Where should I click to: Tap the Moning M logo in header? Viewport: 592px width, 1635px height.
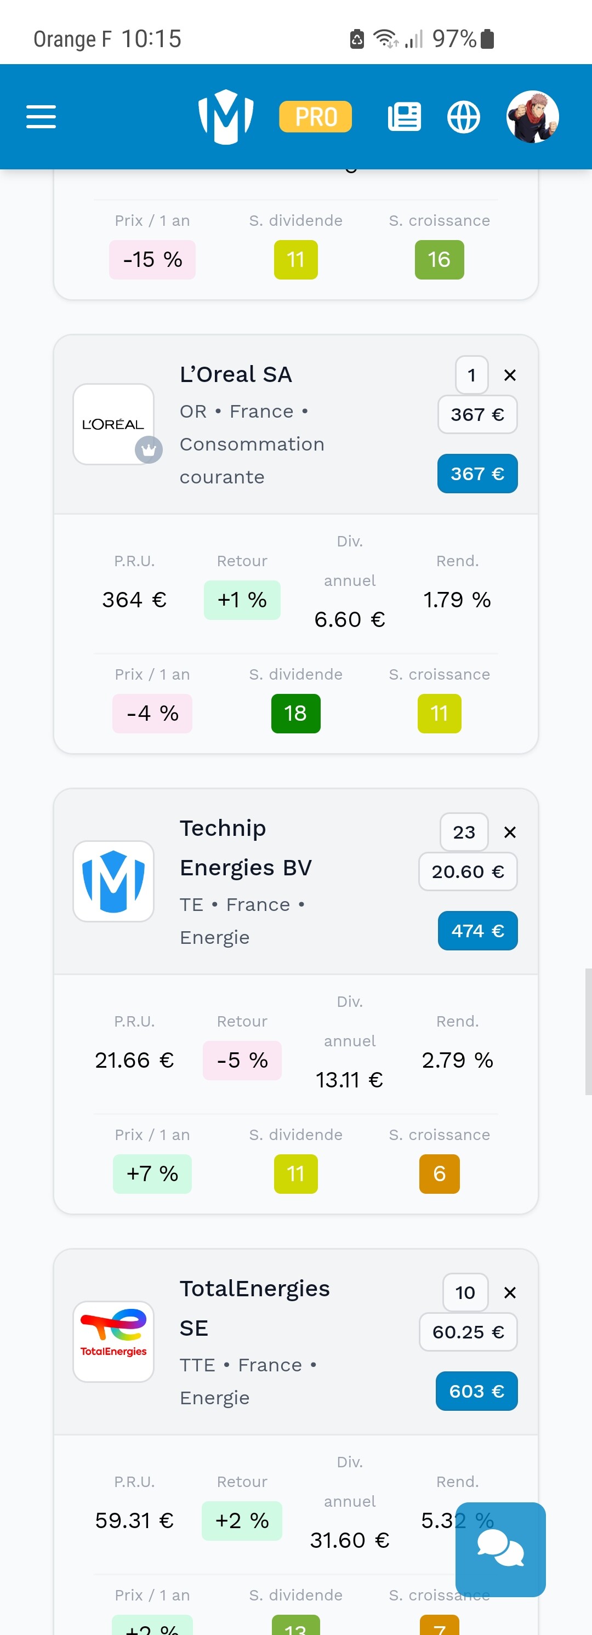coord(226,117)
